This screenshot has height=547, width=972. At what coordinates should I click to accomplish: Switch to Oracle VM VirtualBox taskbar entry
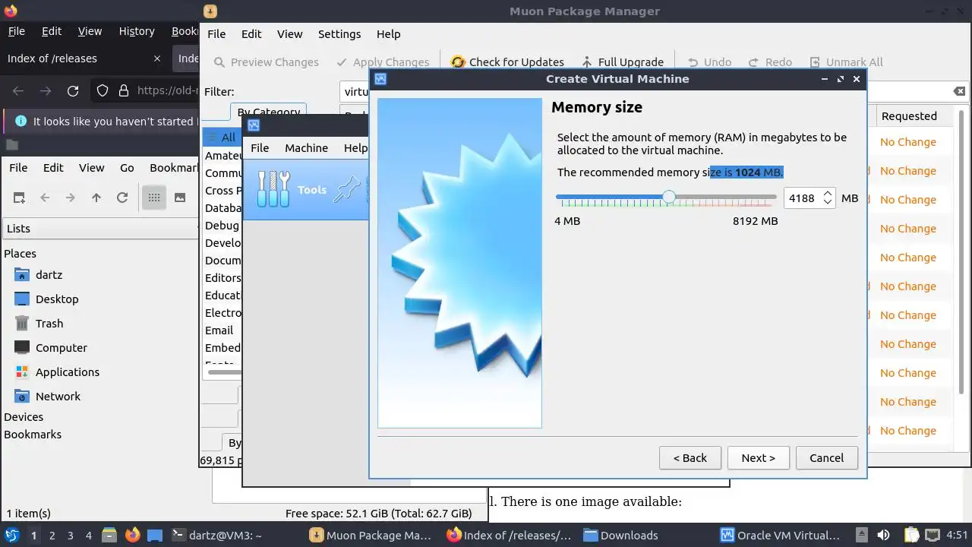point(782,535)
